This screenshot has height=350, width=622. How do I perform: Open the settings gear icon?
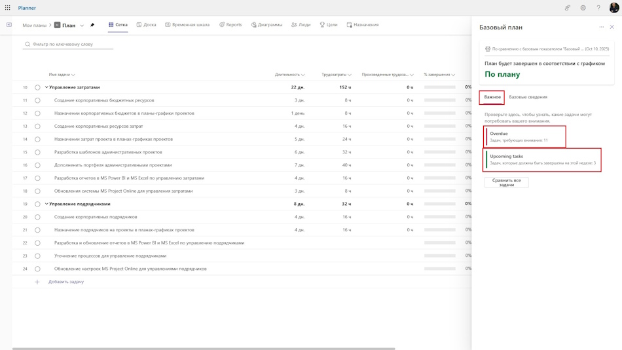coord(583,8)
